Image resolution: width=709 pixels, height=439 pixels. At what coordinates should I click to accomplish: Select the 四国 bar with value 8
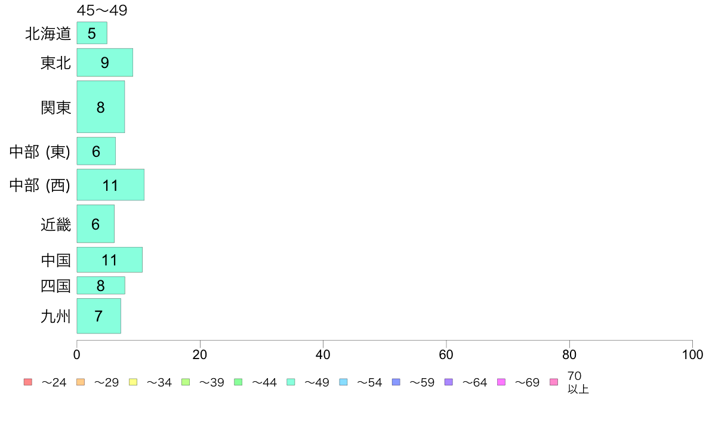(x=101, y=285)
